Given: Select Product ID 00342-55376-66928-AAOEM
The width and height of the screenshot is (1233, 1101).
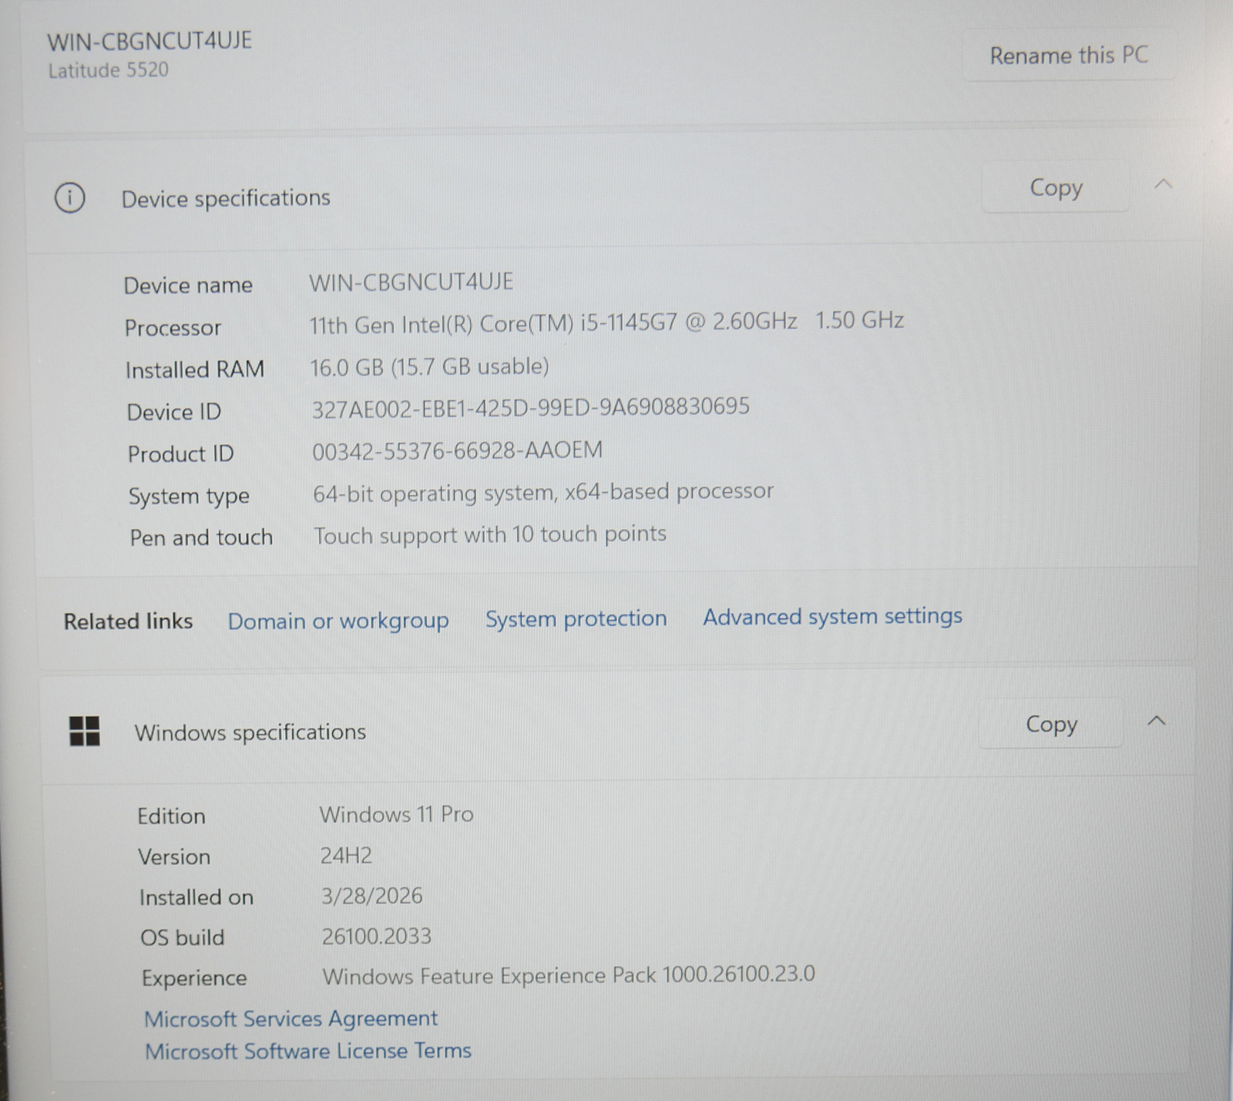Looking at the screenshot, I should (457, 450).
